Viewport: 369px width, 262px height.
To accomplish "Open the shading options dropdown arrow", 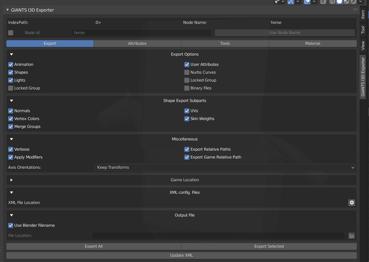I will pos(360,2).
